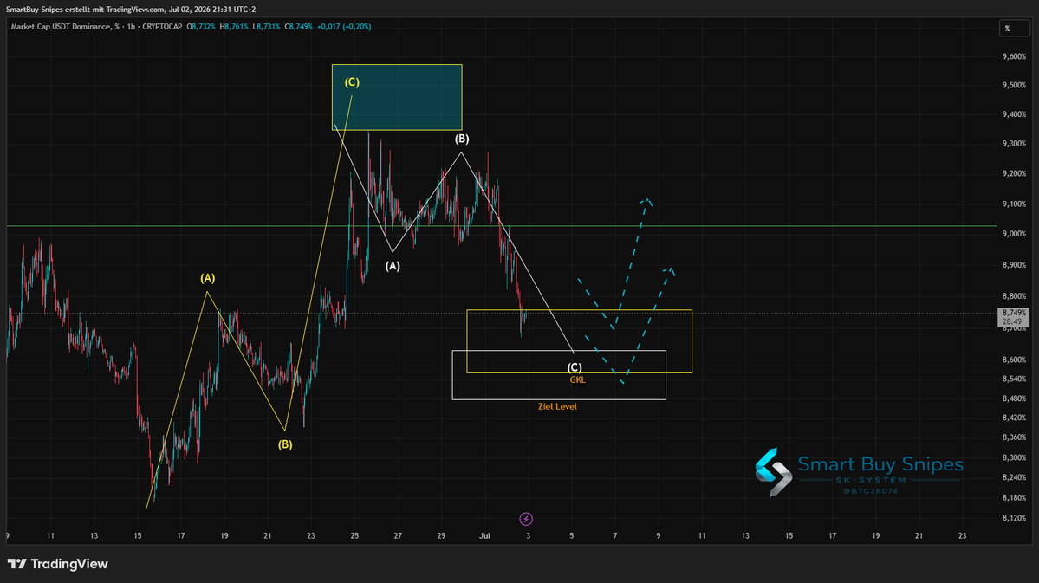
Task: Click the Ziel Level label
Action: [x=557, y=407]
